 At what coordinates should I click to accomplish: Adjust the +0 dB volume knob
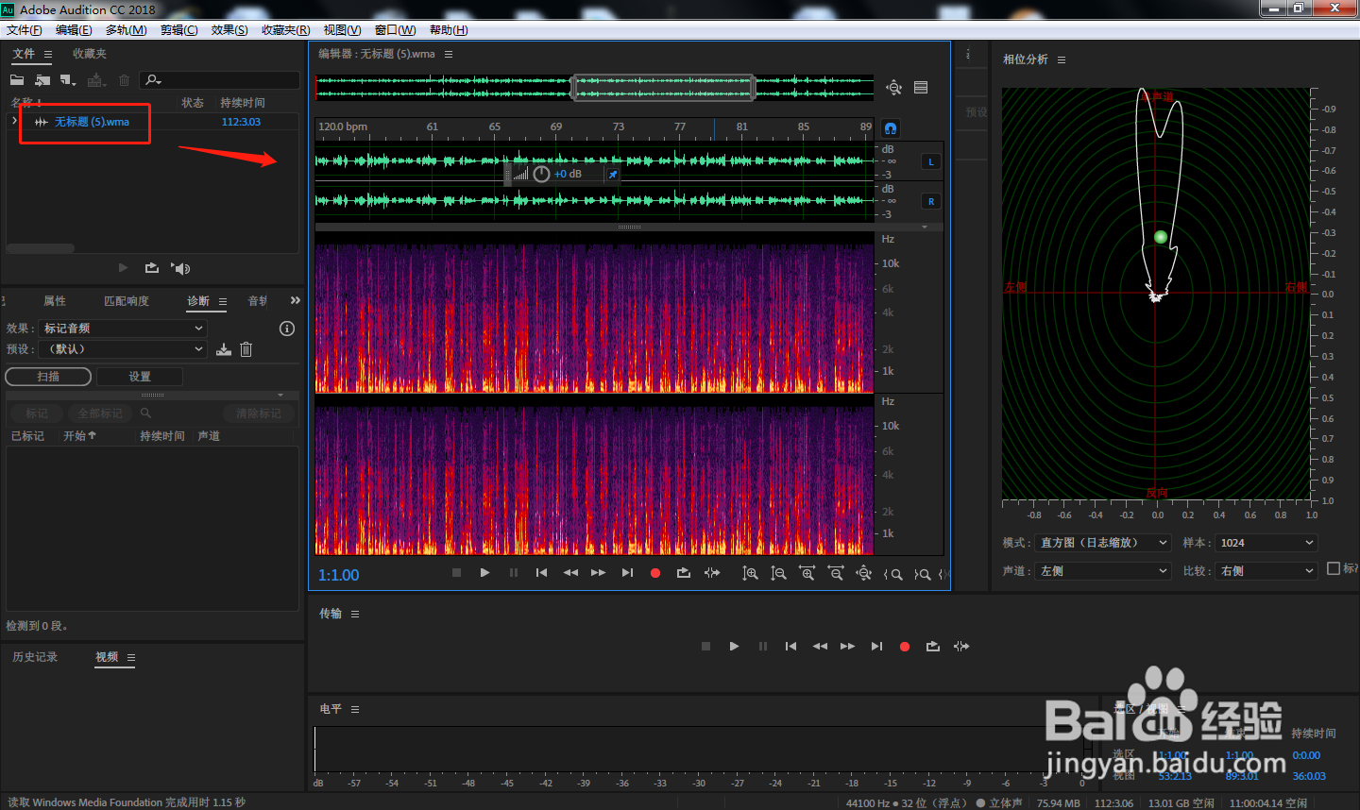point(541,174)
